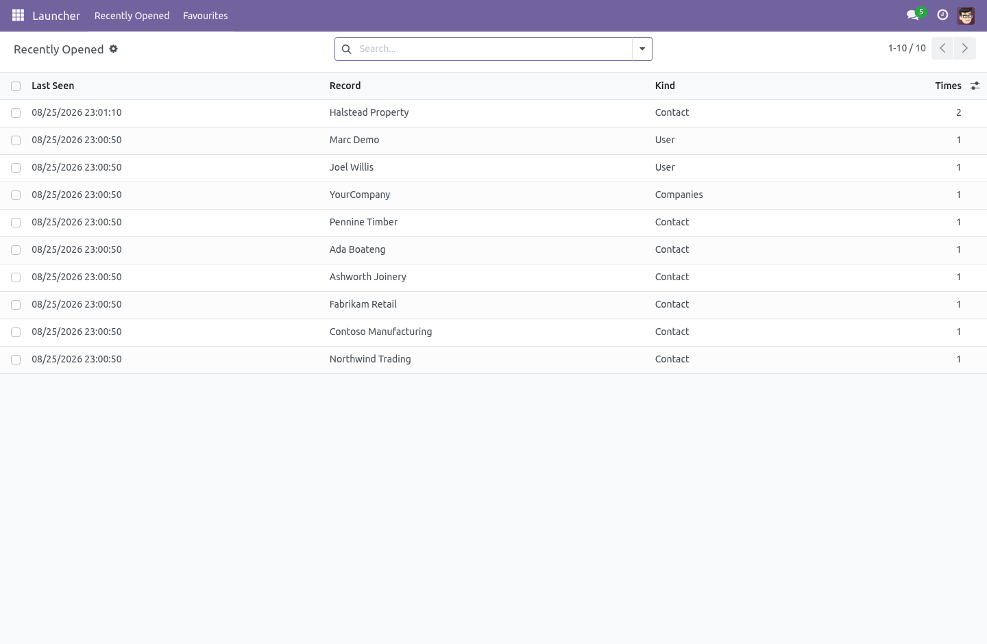
Task: Tick the select-all checkbox in header
Action: click(16, 86)
